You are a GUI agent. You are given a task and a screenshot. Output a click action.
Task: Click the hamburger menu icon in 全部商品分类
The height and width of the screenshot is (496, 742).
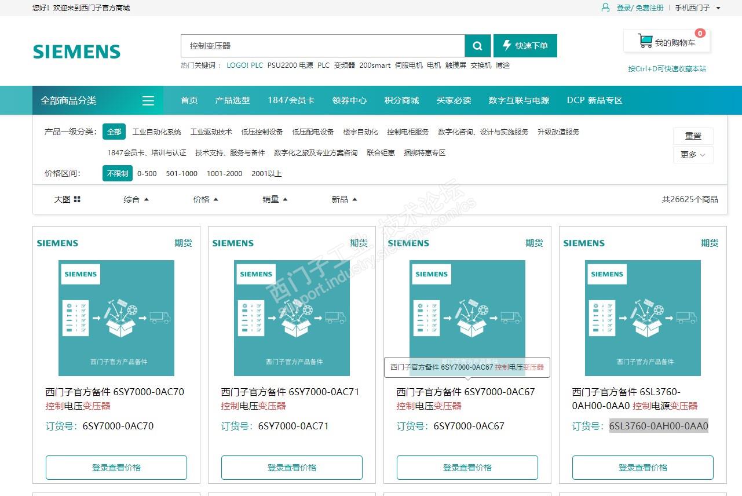point(148,101)
